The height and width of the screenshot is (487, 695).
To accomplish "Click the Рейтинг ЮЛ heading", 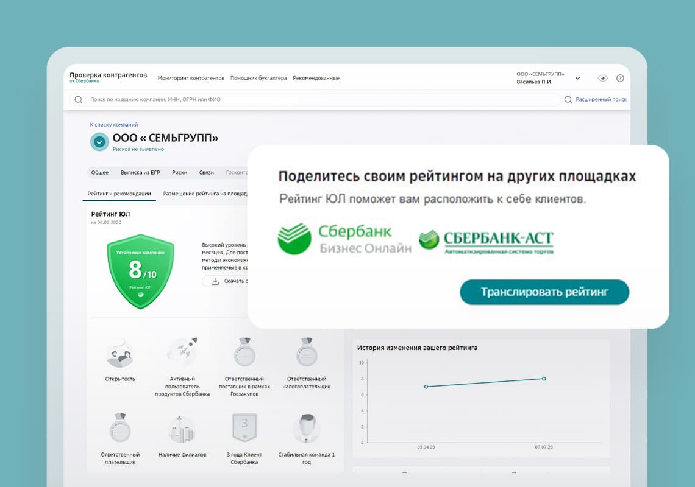I will tap(110, 214).
